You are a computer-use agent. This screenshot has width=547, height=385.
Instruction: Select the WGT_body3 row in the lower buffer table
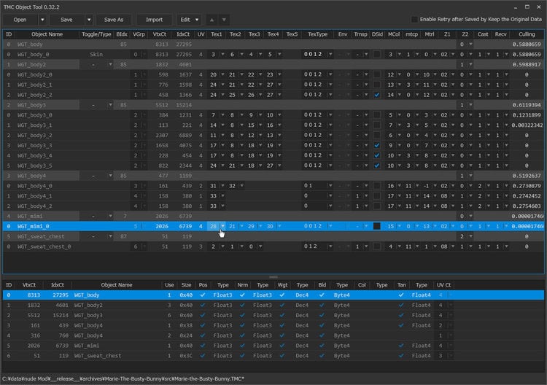[x=273, y=315]
